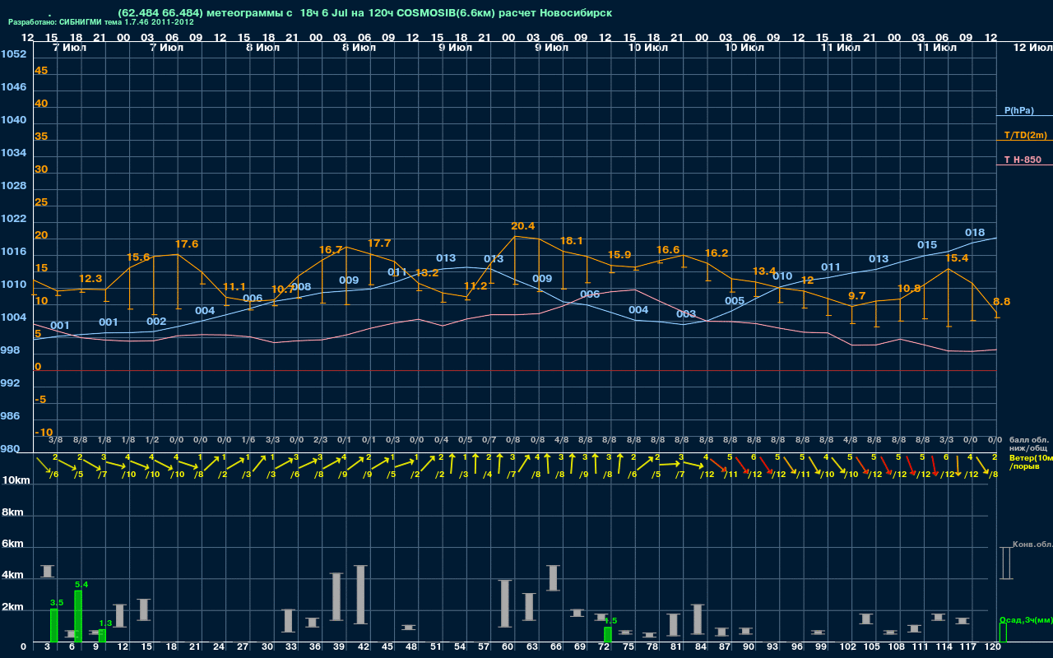Click the 2/3 cloud amount value

coord(321,440)
